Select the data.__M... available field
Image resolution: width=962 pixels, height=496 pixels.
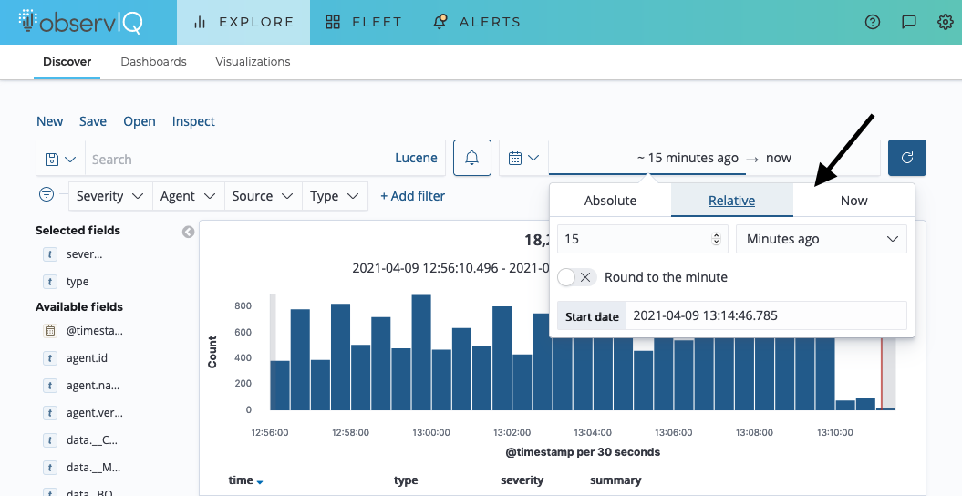(x=93, y=468)
